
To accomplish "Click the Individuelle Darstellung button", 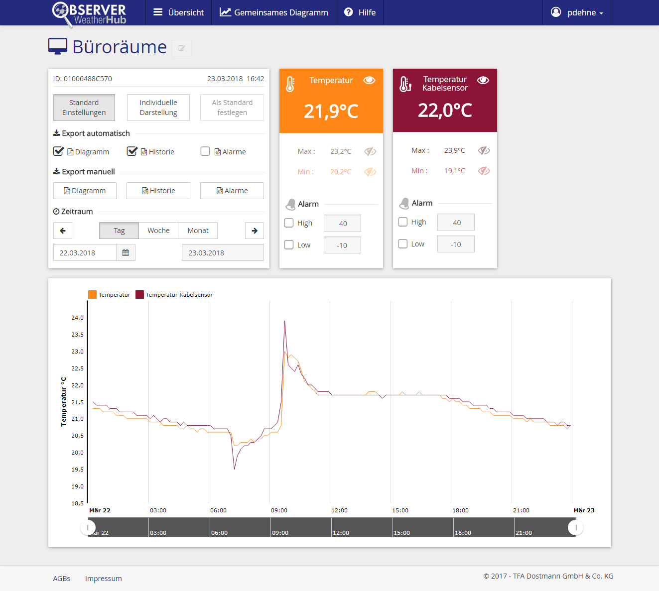I will 158,108.
